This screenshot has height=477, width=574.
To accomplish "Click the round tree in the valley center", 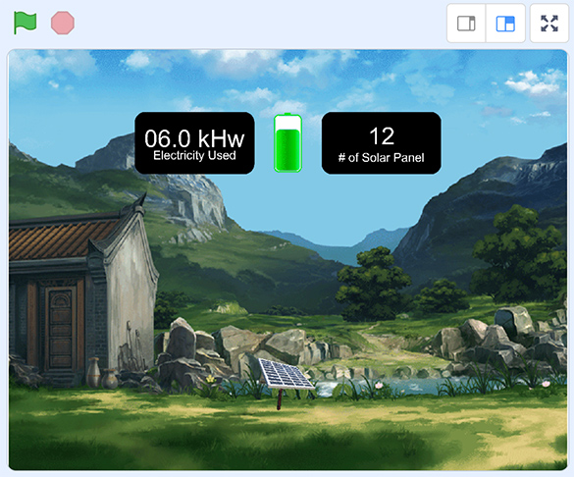I will click(x=374, y=281).
